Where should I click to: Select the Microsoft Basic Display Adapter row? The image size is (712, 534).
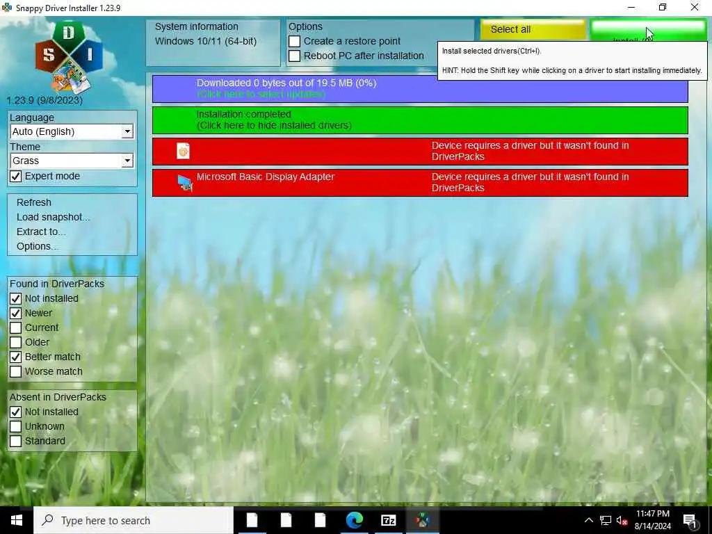(x=420, y=183)
